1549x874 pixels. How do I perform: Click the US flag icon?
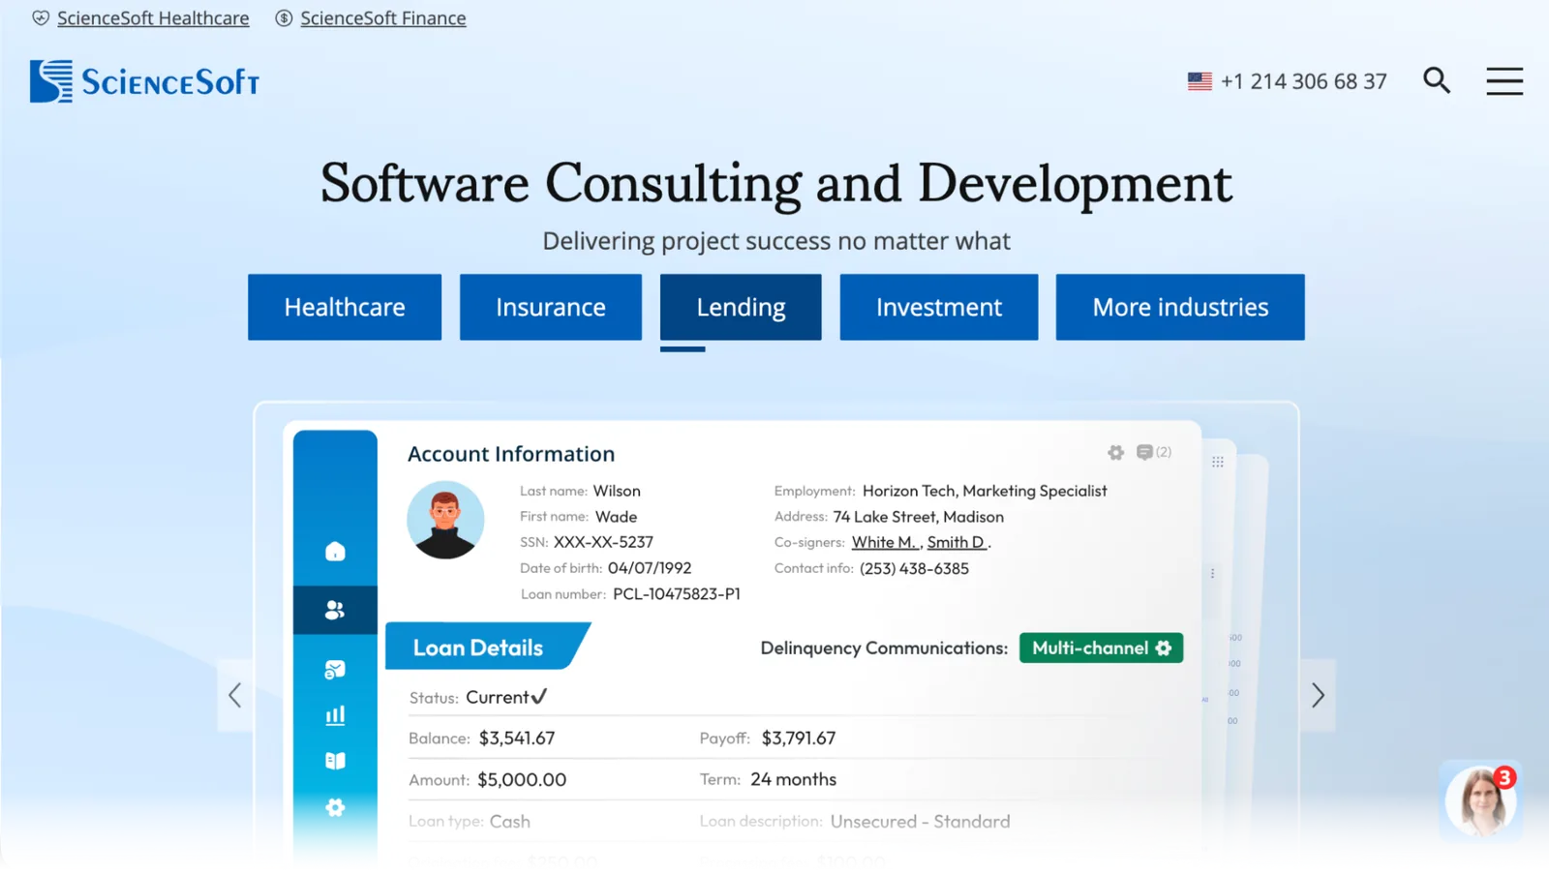[x=1200, y=81]
